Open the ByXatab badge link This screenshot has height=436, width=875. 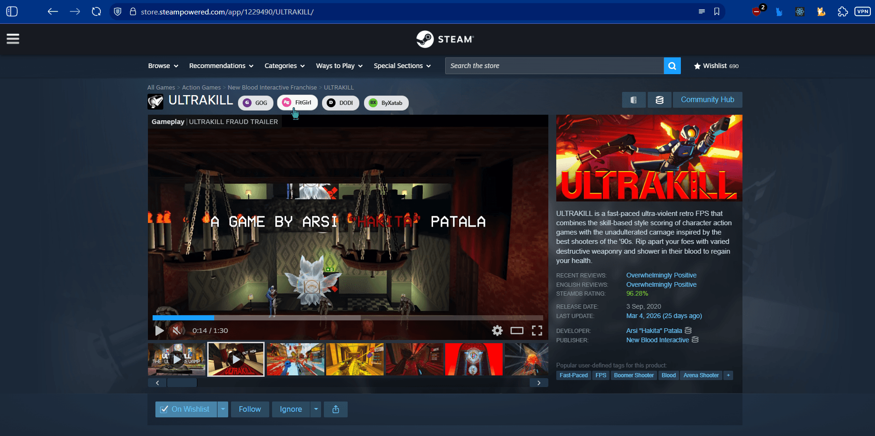pos(386,103)
